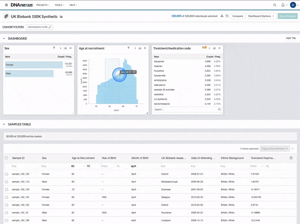Collapse the Samples Table section

coord(4,124)
